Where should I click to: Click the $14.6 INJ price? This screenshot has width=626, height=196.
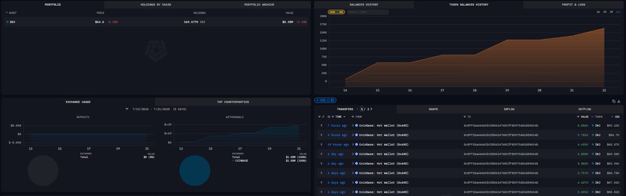coord(100,22)
